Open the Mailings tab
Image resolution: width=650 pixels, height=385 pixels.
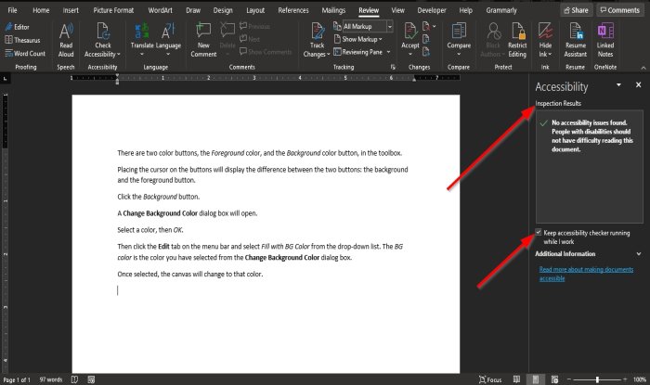click(x=332, y=9)
